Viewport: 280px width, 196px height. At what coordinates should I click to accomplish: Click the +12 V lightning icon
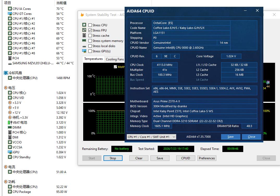click(10, 112)
